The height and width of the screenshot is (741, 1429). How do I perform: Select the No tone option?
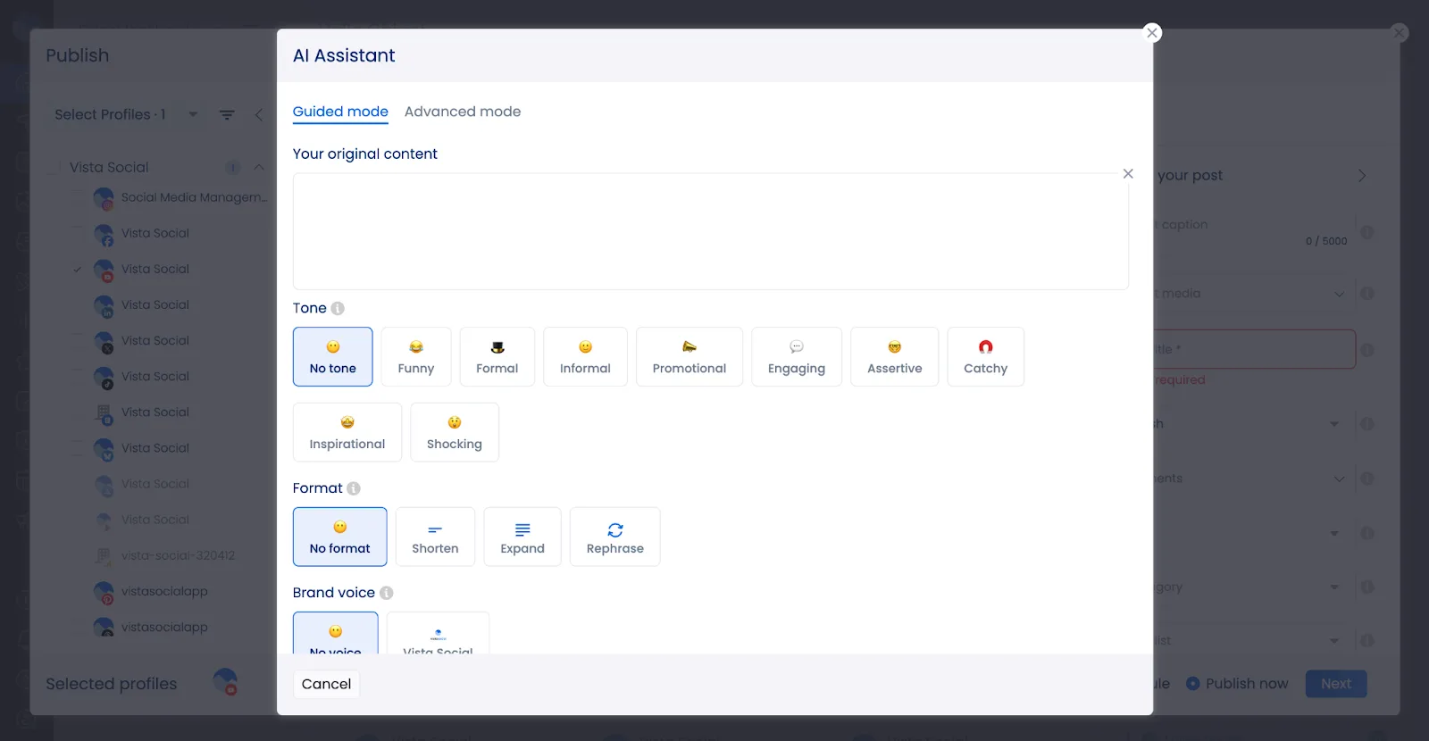click(332, 357)
